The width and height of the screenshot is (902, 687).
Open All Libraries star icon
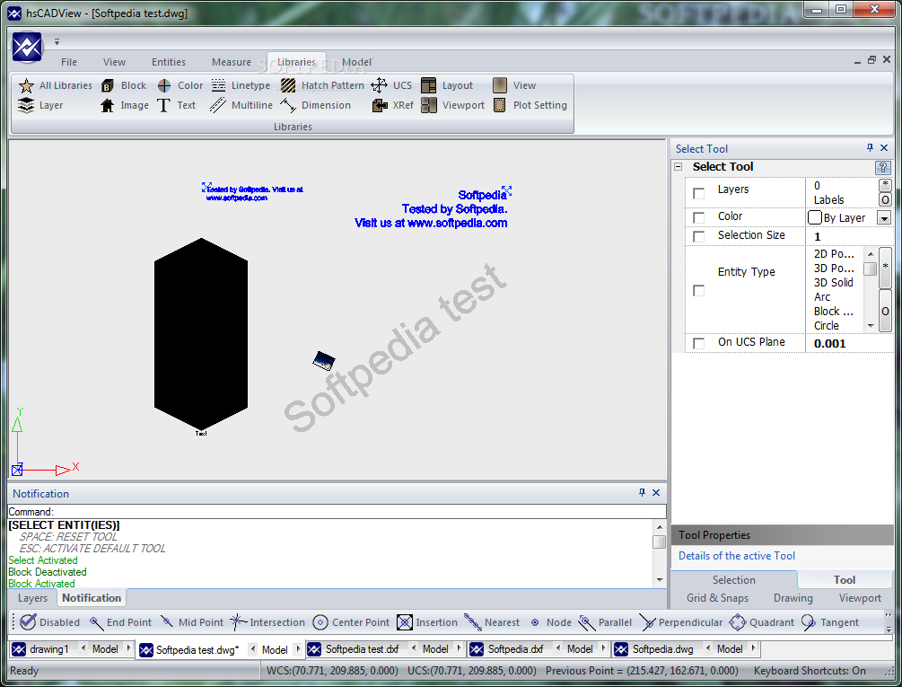tap(26, 85)
